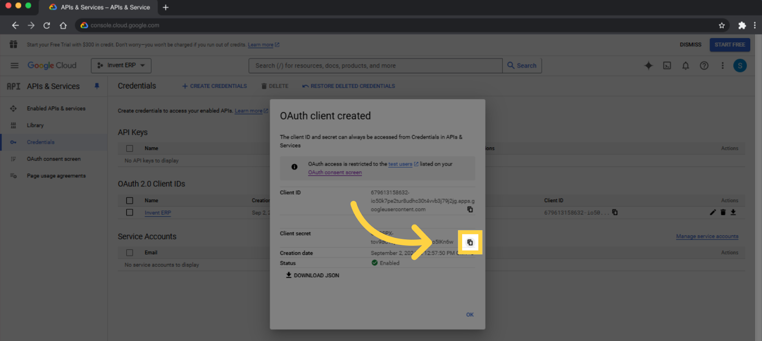Image resolution: width=762 pixels, height=341 pixels.
Task: Open the notifications bell
Action: [685, 66]
